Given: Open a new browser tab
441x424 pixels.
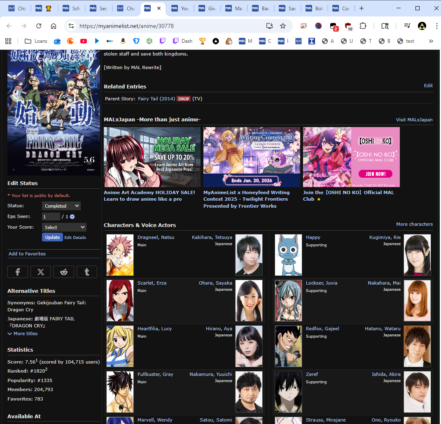Looking at the screenshot, I should [362, 8].
